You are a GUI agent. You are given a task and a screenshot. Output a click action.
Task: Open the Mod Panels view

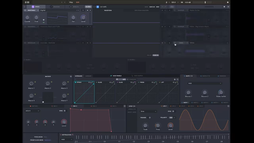[115, 76]
